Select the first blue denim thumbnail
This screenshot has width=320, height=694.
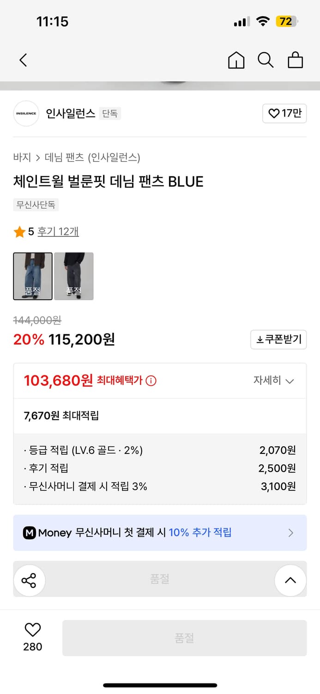tap(32, 276)
